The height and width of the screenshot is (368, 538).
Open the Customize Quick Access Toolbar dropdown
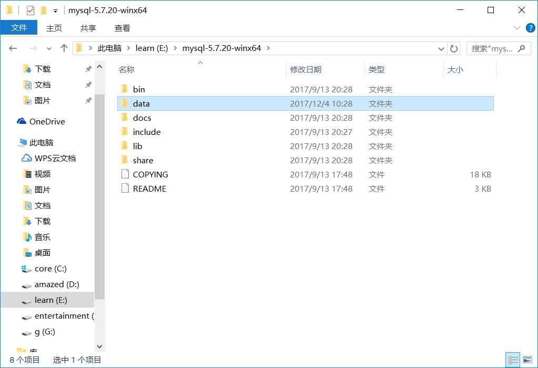pyautogui.click(x=55, y=11)
